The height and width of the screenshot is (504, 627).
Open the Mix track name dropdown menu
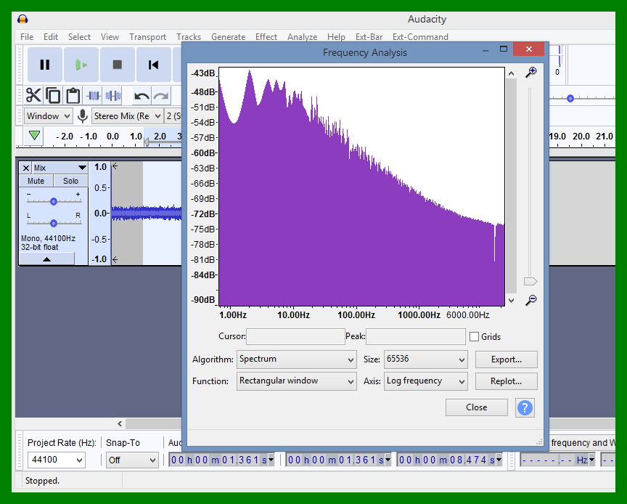pyautogui.click(x=60, y=168)
